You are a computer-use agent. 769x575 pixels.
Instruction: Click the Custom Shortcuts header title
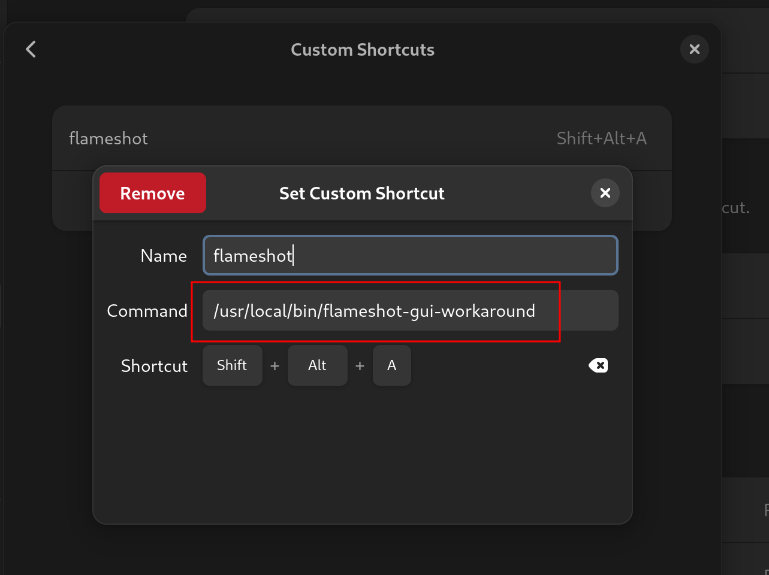pyautogui.click(x=363, y=50)
